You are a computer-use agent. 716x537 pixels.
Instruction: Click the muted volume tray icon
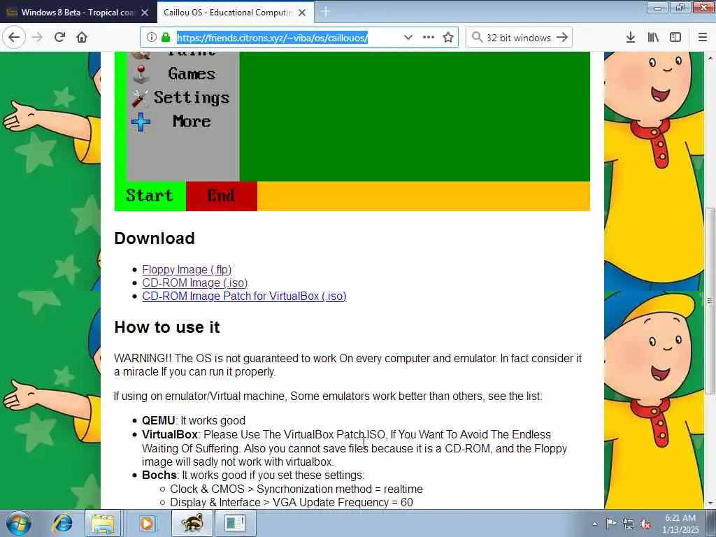click(645, 524)
